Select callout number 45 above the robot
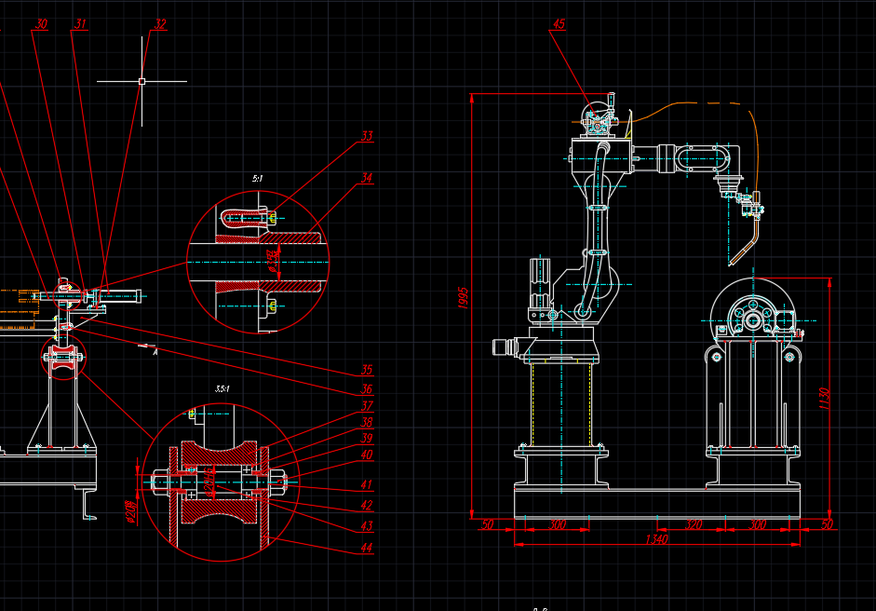 tap(559, 23)
